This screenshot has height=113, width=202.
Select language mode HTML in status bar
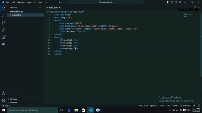pos(175,105)
